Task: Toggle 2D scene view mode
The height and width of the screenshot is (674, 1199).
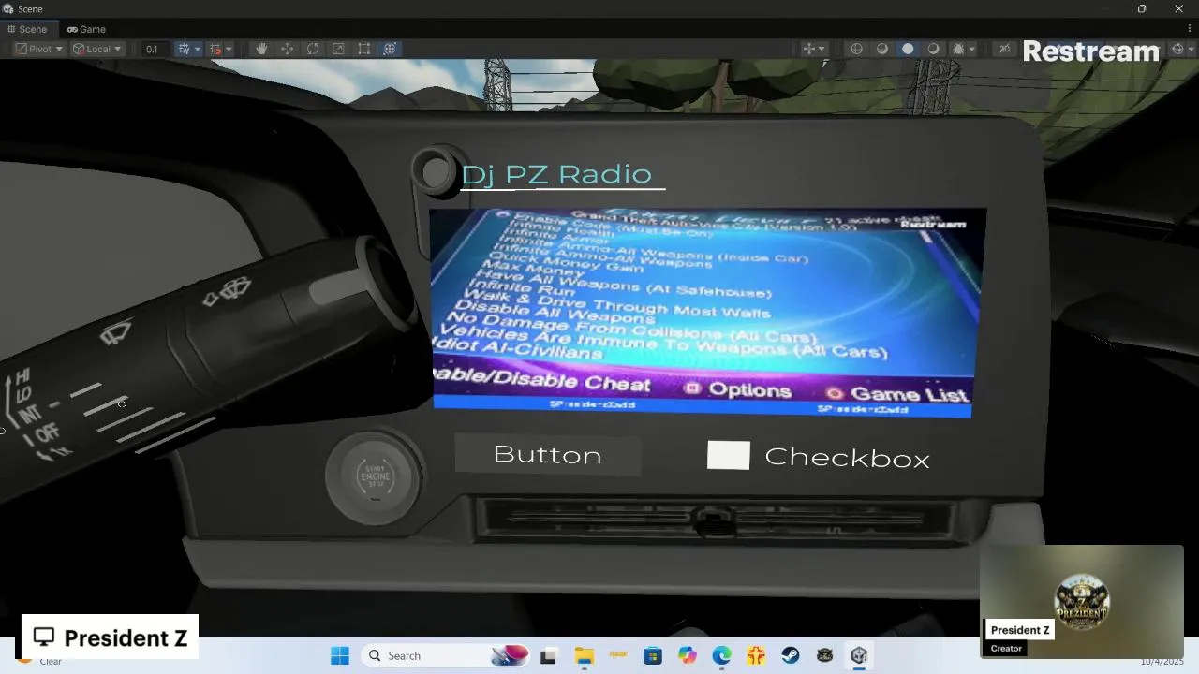Action: [1005, 49]
